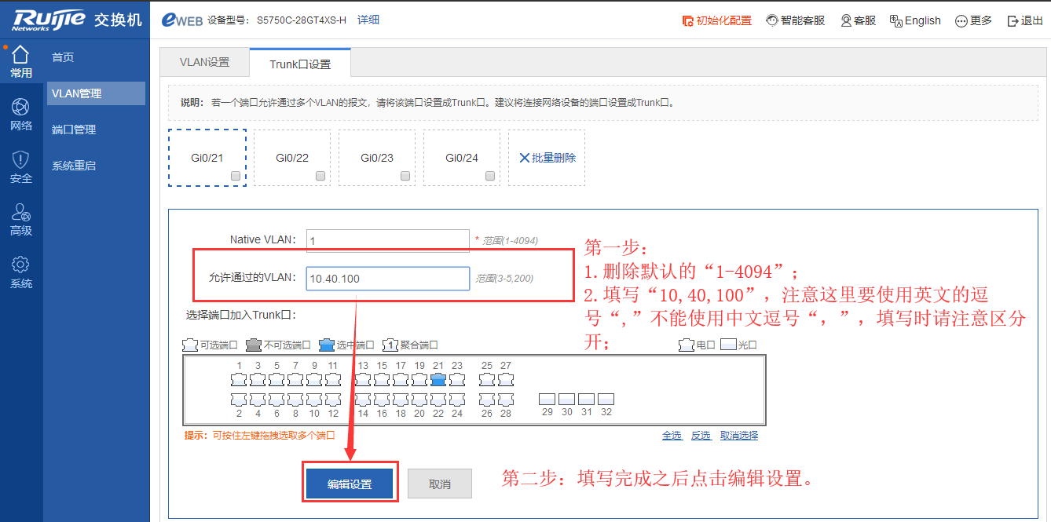Tick the Gi0/22 checkbox

(320, 177)
